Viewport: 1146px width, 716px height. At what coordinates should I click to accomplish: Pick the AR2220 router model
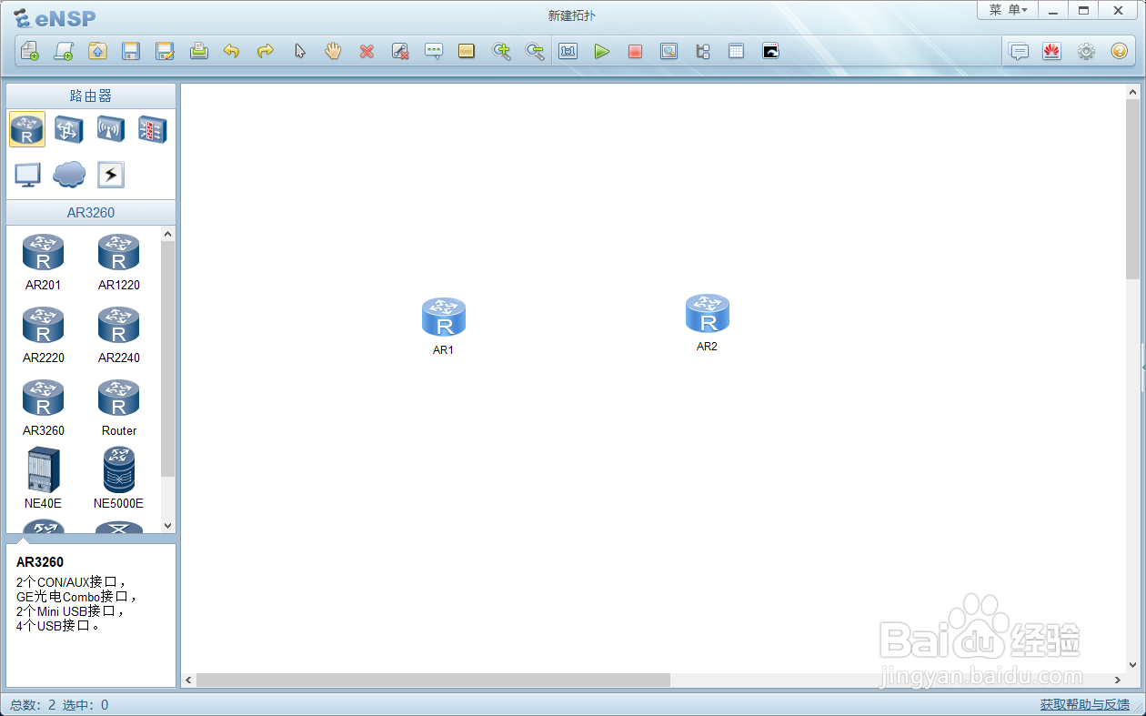44,335
